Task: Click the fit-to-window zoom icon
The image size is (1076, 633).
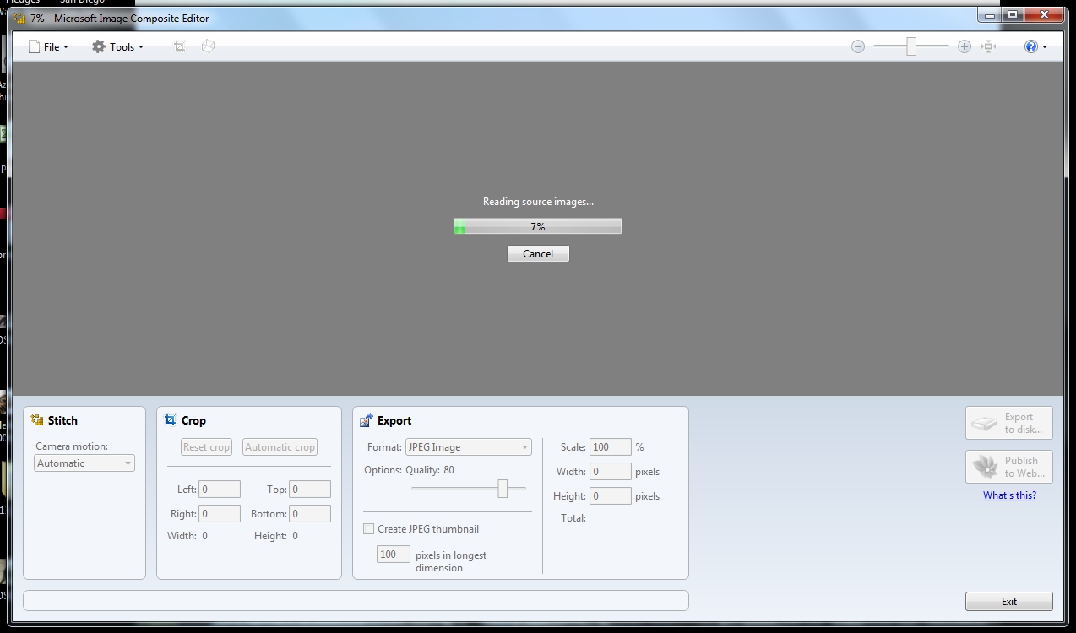Action: [x=989, y=47]
